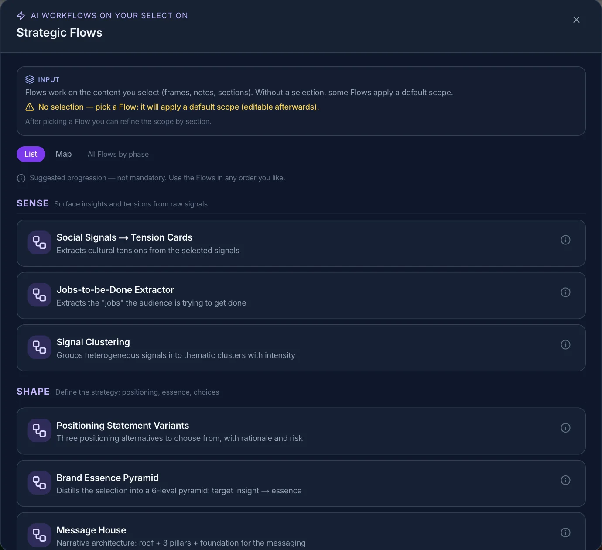602x550 pixels.
Task: View info for Message House flow
Action: (565, 533)
